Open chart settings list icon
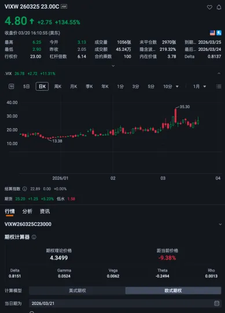225x313 pixels. point(219,87)
